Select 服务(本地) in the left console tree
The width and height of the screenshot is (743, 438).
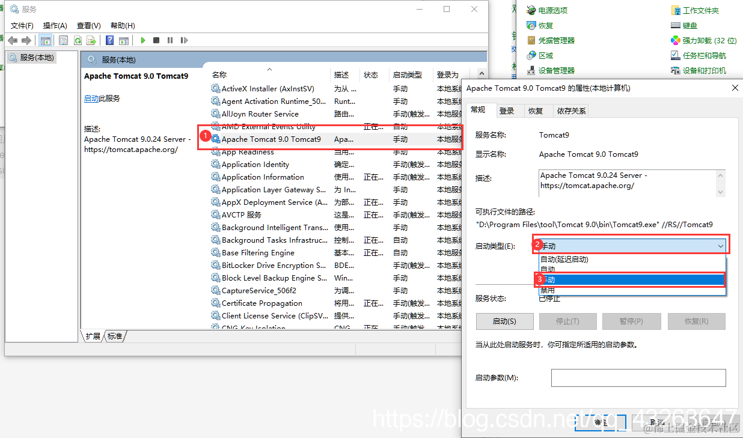(31, 58)
